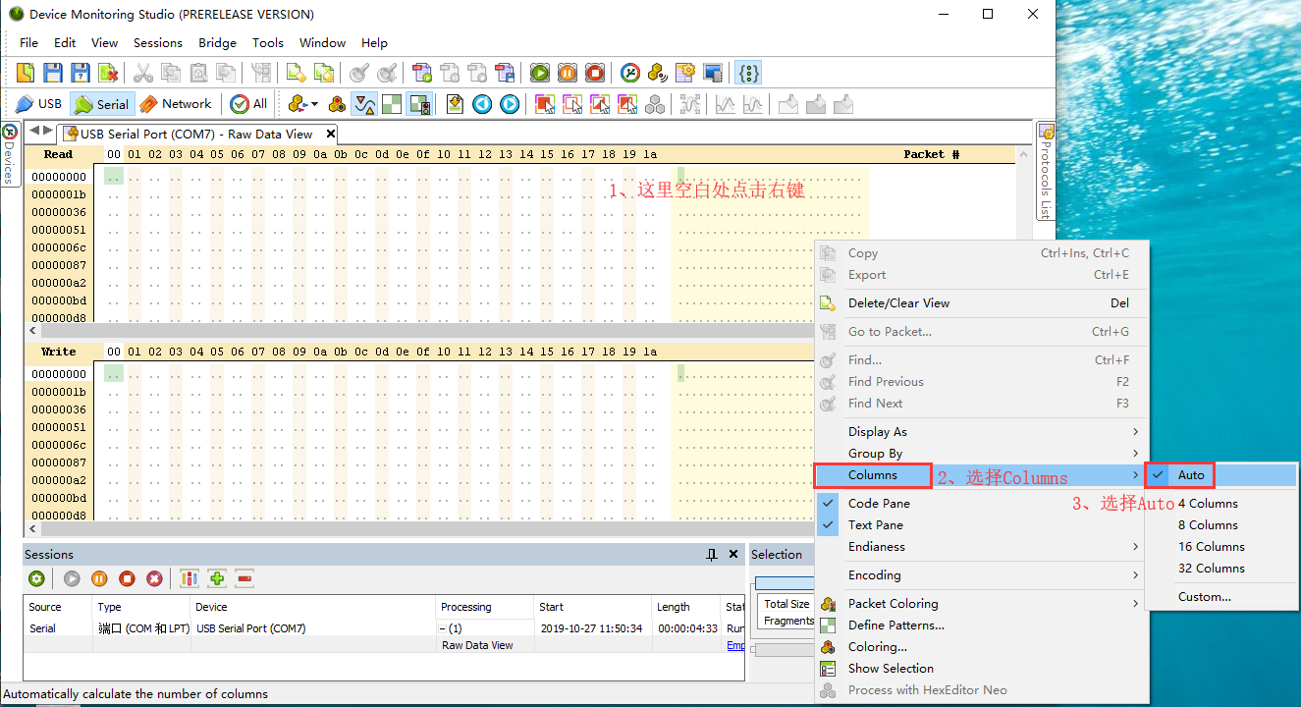Switch to the Network category tab
The height and width of the screenshot is (707, 1301).
(177, 103)
